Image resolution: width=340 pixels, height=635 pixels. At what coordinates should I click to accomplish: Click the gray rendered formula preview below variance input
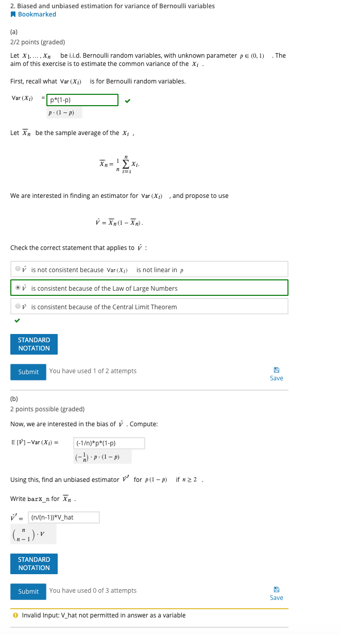tap(63, 112)
